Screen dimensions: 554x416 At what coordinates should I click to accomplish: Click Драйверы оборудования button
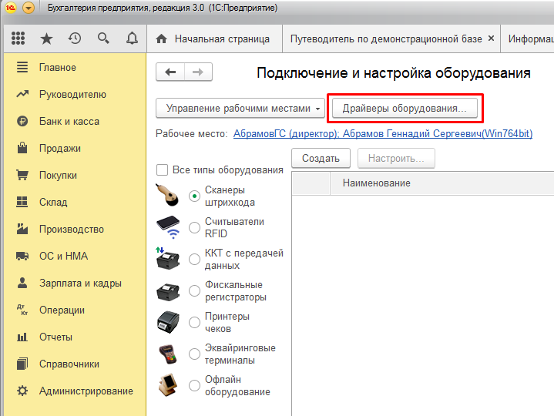[405, 109]
